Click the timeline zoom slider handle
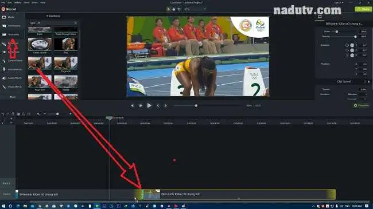Viewport: 373px width, 209px height. pyautogui.click(x=57, y=114)
